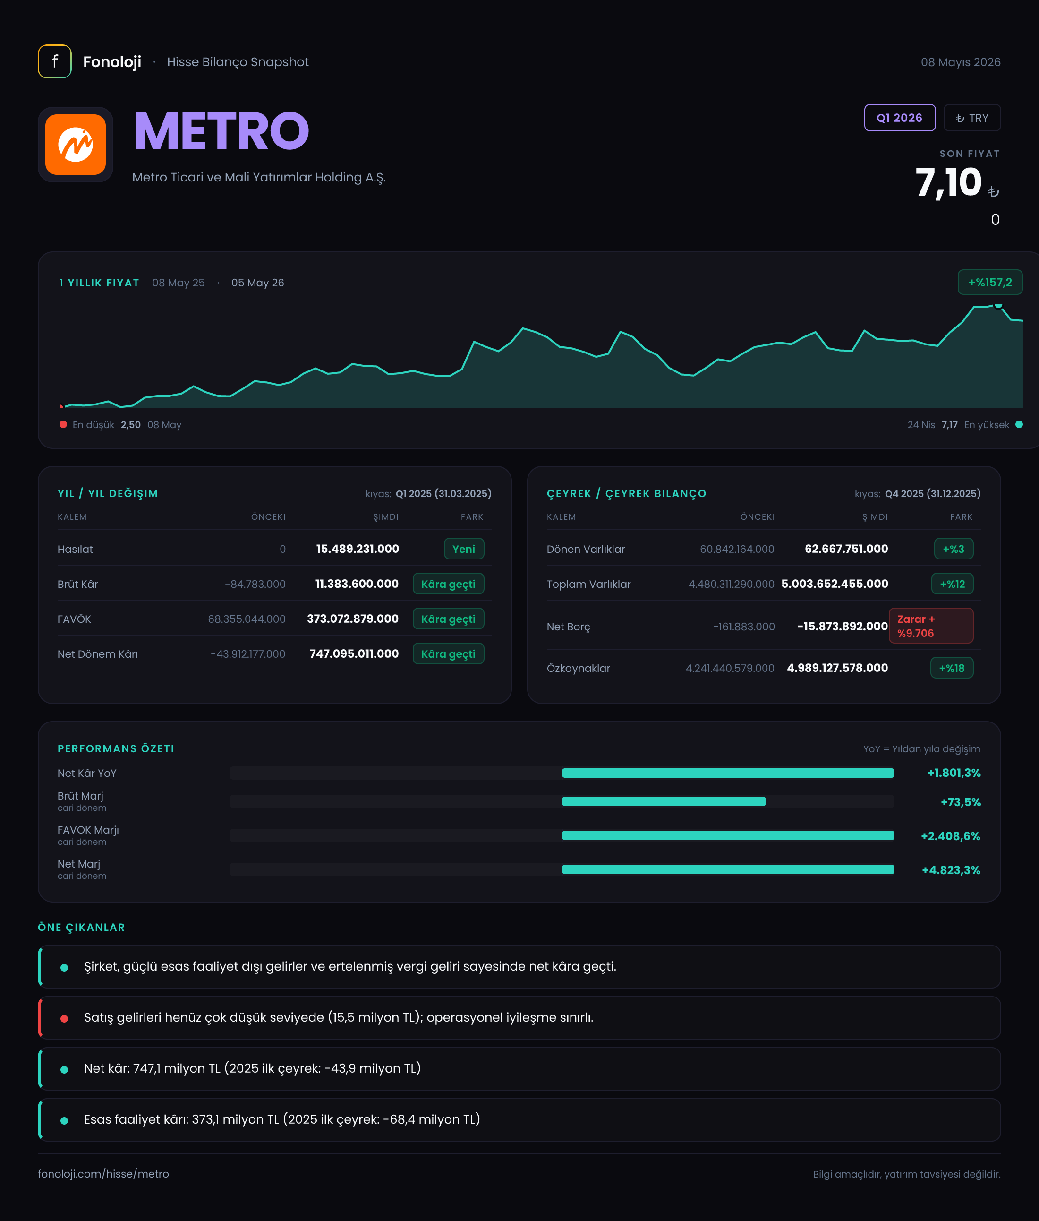The height and width of the screenshot is (1221, 1039).
Task: Click the 'ÖNE ÇIKANLAR' heading
Action: (x=81, y=928)
